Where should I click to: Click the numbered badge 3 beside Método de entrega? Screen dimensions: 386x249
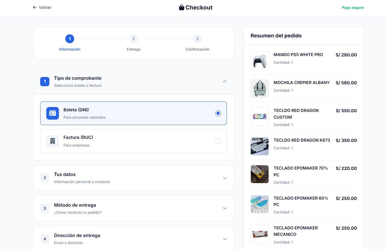[45, 208]
